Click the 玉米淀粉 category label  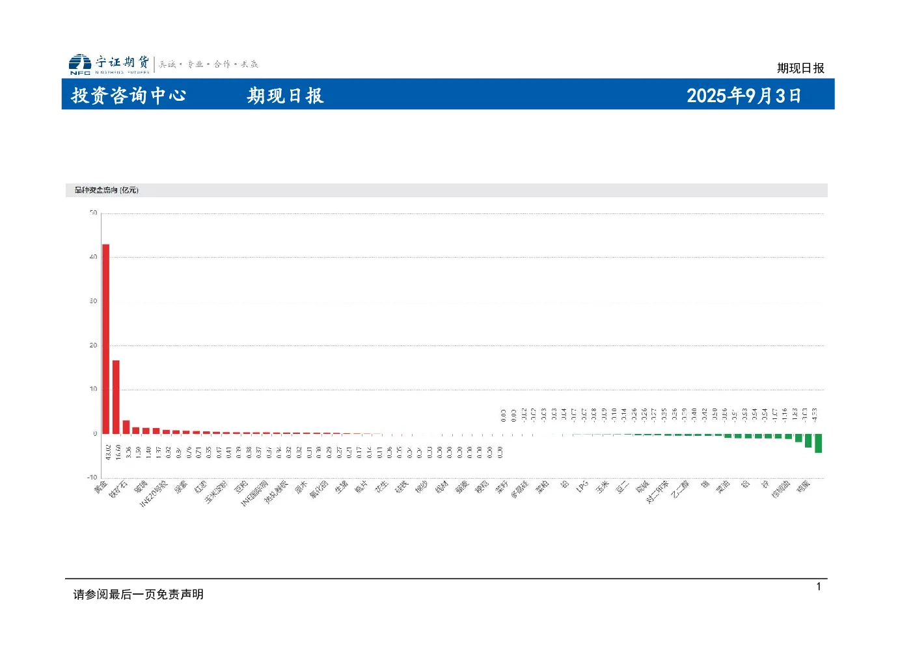216,492
